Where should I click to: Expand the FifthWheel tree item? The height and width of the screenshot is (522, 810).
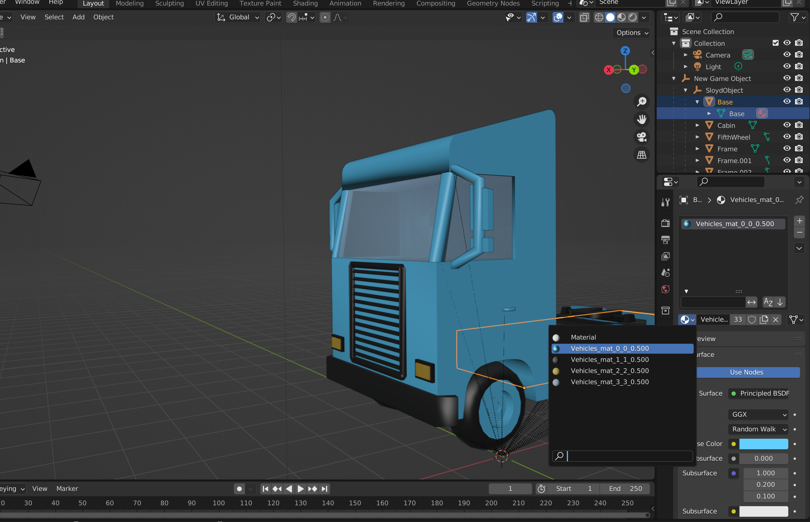(697, 137)
